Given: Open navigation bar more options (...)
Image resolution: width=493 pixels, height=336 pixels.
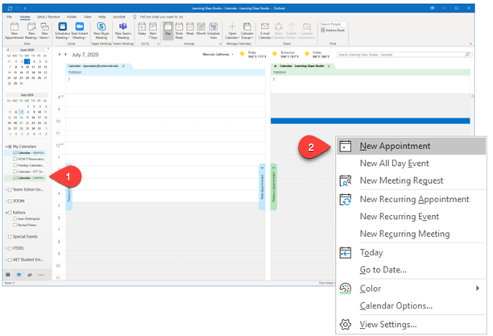Looking at the screenshot, I should click(41, 275).
